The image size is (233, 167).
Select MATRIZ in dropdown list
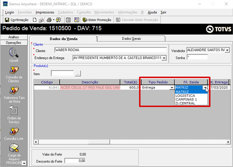pyautogui.click(x=191, y=92)
